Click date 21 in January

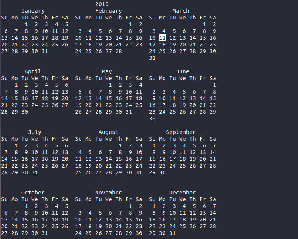click(x=15, y=45)
